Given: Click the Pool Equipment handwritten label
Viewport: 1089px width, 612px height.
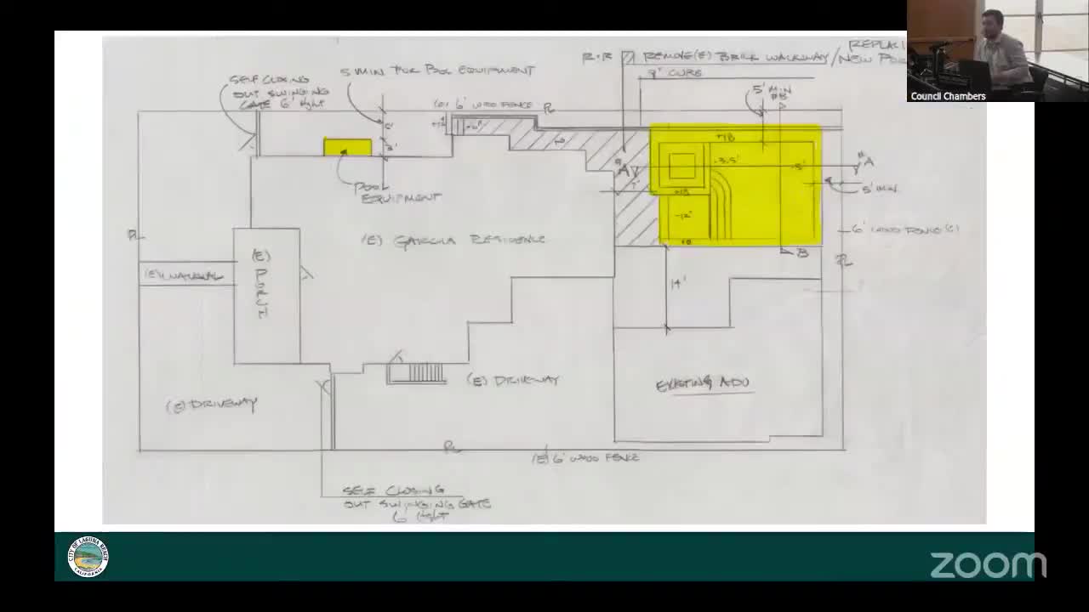Looking at the screenshot, I should [x=400, y=192].
